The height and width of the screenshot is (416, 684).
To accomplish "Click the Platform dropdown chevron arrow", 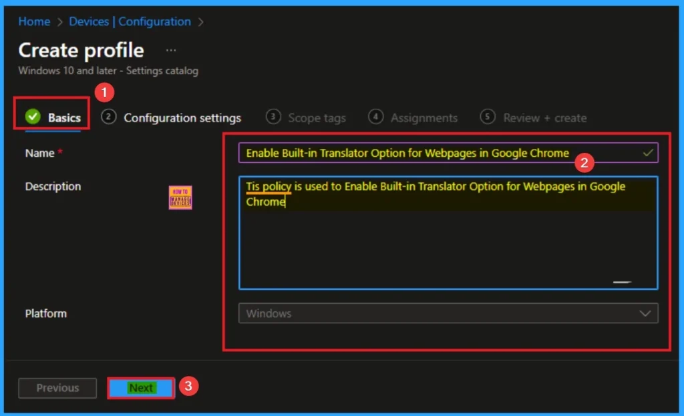I will point(645,313).
